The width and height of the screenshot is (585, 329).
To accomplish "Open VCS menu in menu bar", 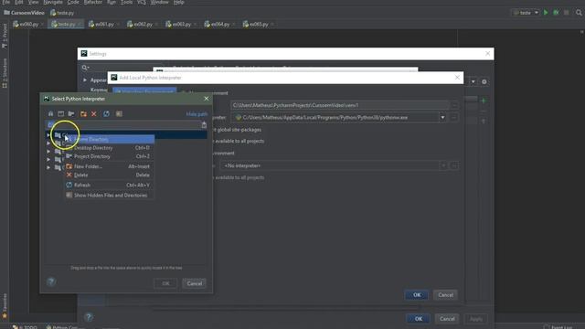I will click(142, 2).
